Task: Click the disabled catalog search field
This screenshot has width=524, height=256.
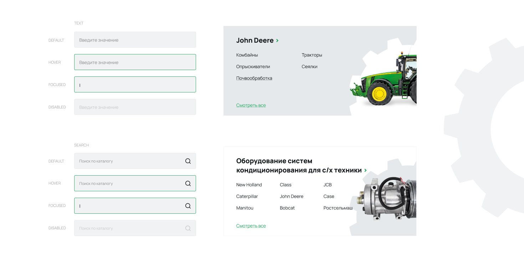Action: (x=135, y=228)
